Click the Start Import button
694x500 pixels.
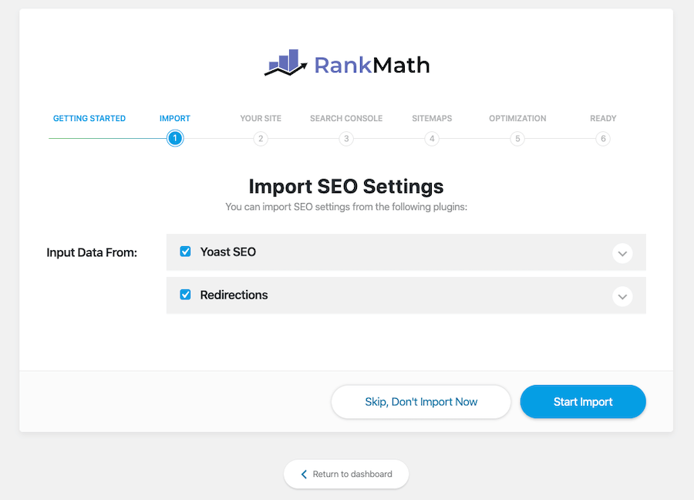pos(583,402)
